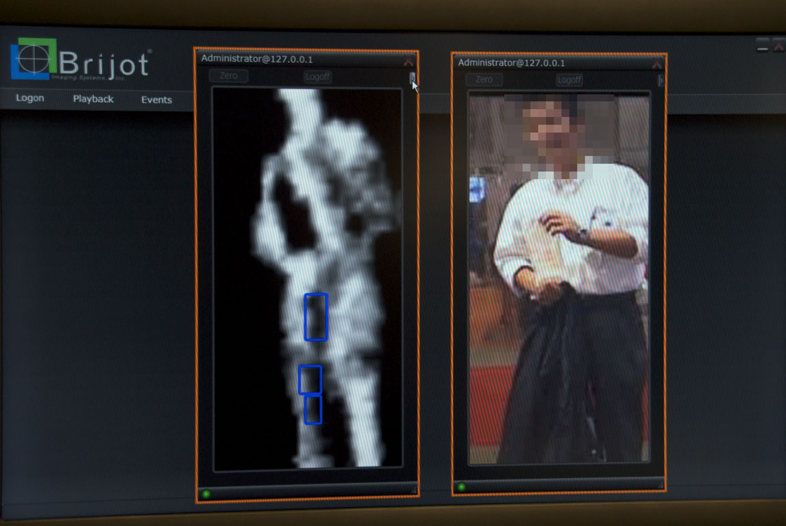Click Zero in the camera video window

[x=484, y=79]
